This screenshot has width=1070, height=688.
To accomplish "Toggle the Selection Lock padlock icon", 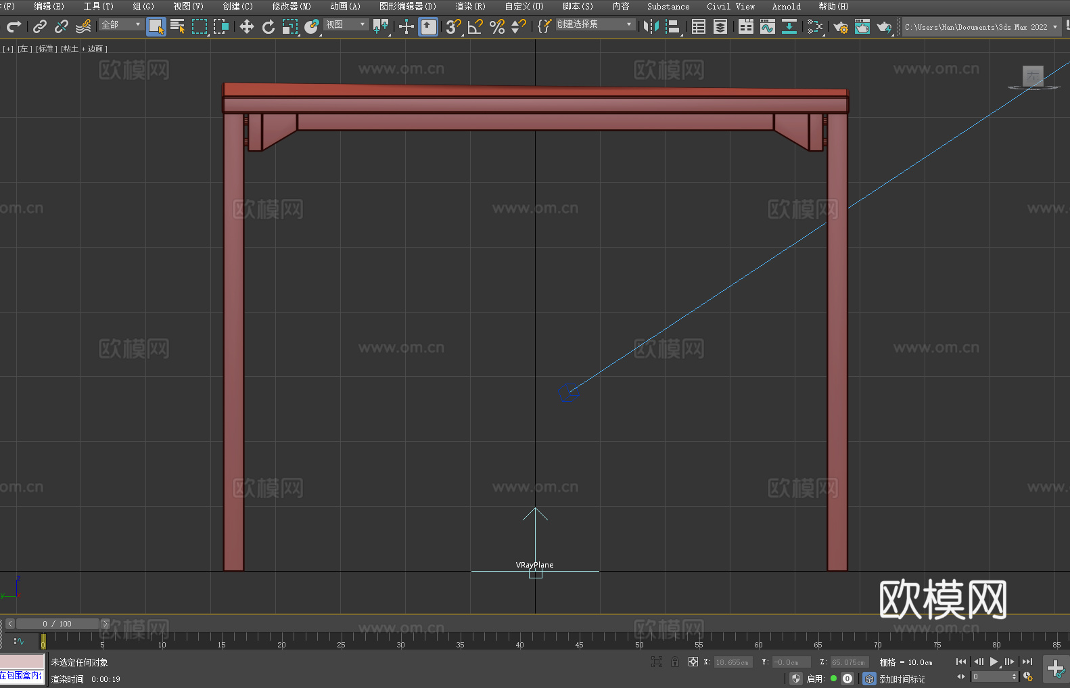I will [x=675, y=662].
